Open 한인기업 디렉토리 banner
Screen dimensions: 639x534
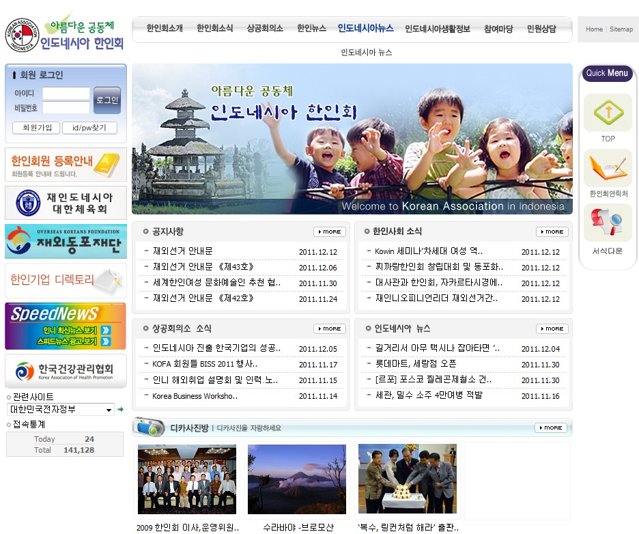point(66,280)
